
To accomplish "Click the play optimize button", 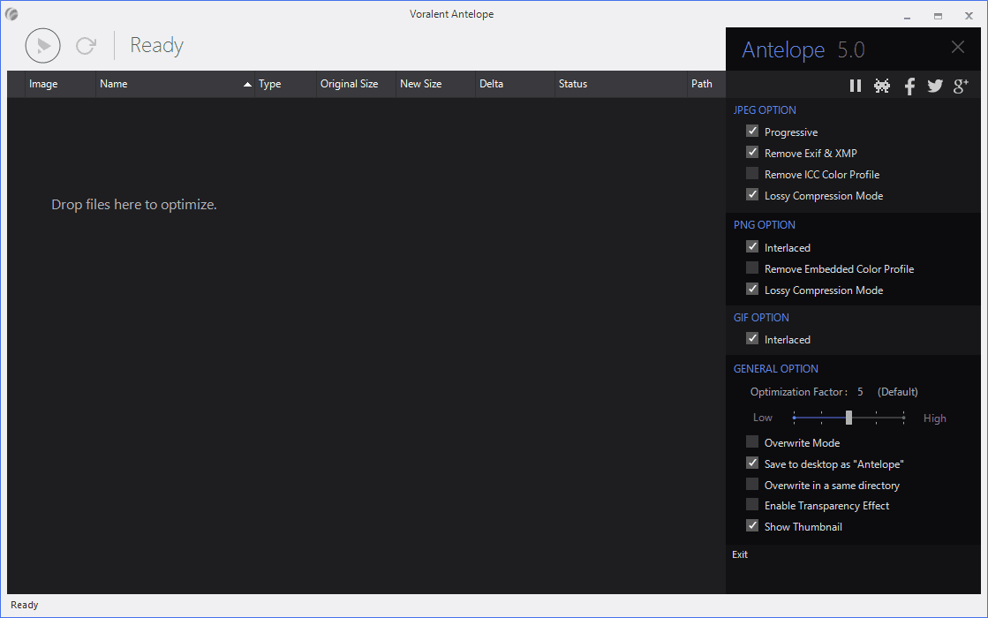I will (x=43, y=46).
